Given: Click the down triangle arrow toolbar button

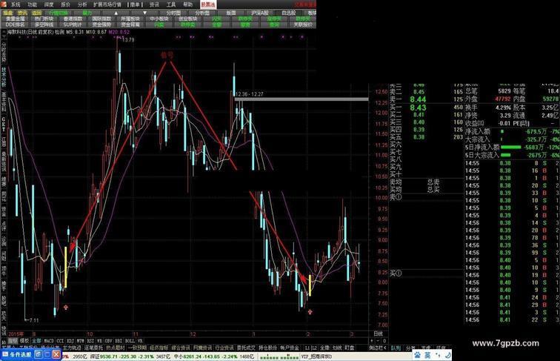Looking at the screenshot, I should point(144,13).
